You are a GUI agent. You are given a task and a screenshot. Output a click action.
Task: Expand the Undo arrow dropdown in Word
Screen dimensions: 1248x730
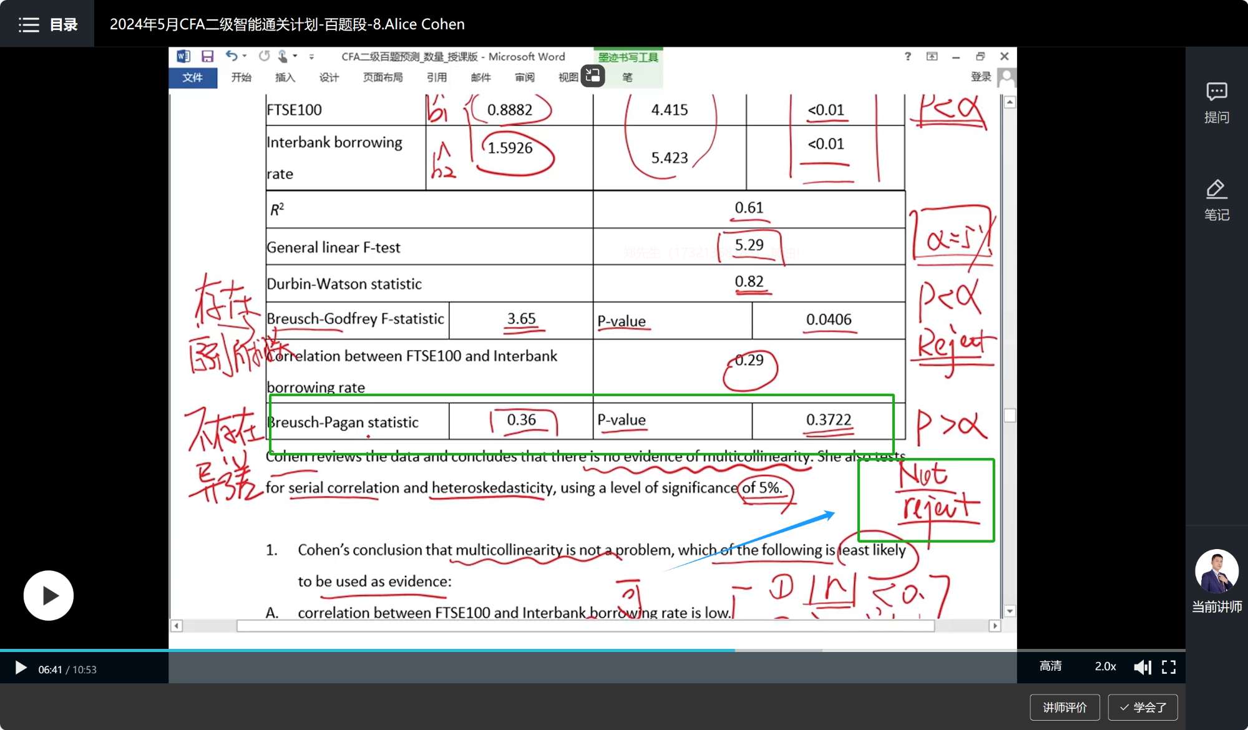(245, 56)
